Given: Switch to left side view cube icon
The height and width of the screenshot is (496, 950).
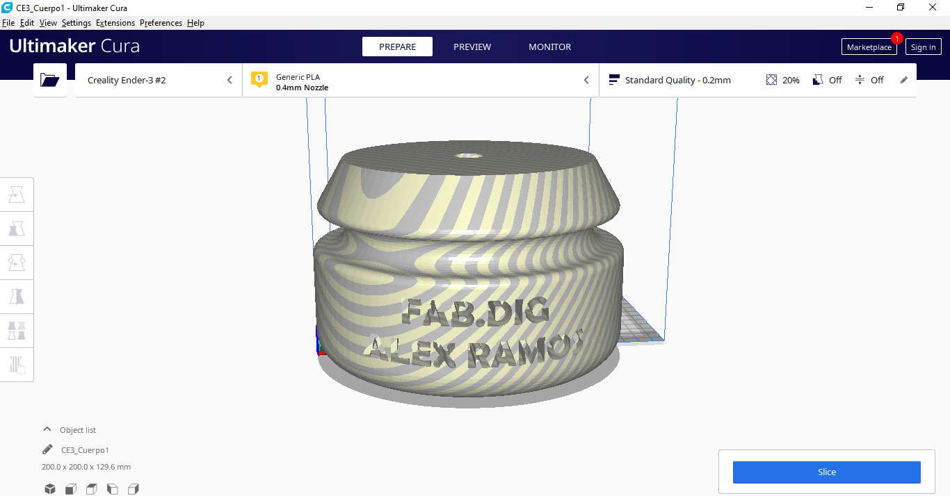Looking at the screenshot, I should tap(113, 489).
